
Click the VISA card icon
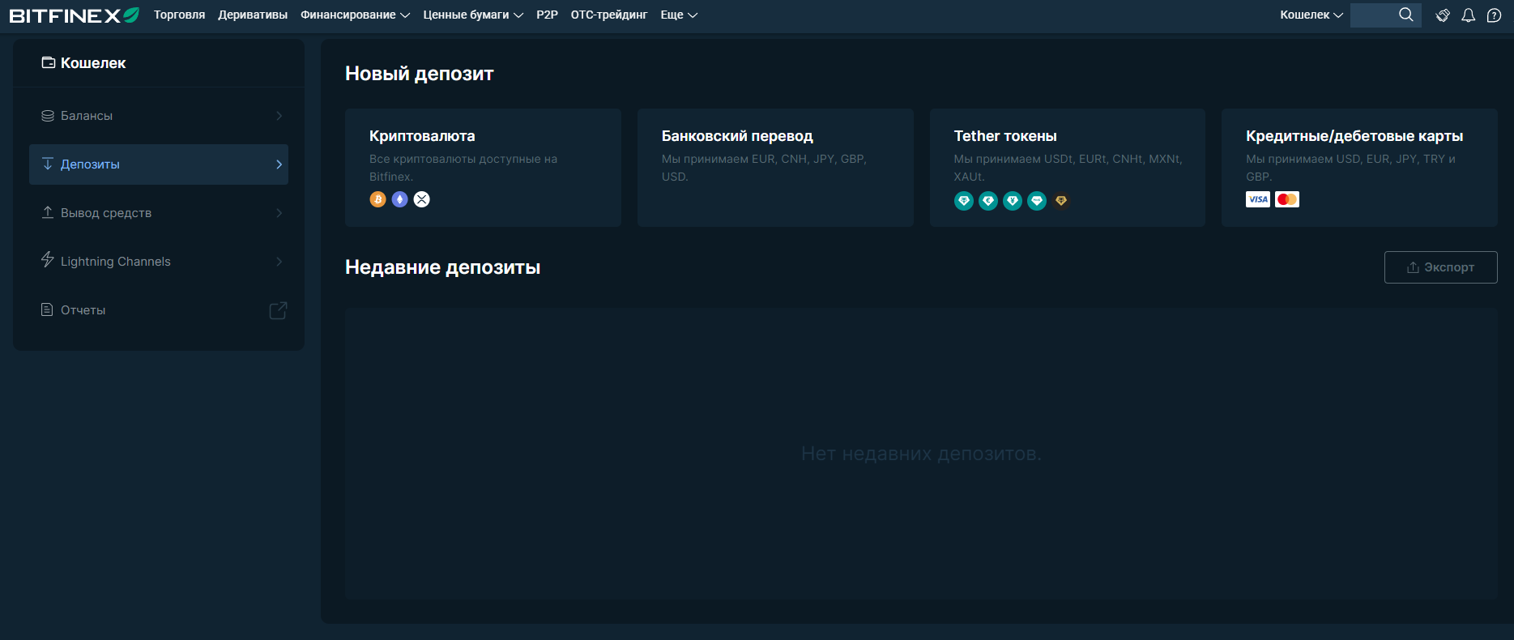pyautogui.click(x=1258, y=199)
